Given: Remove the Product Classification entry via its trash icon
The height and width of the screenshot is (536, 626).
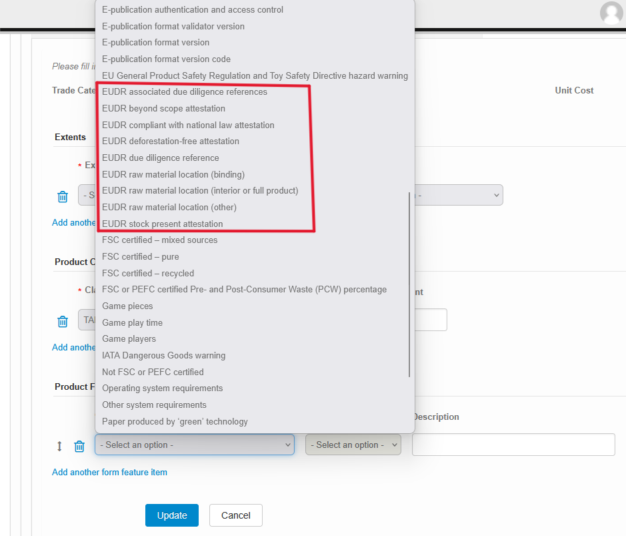Looking at the screenshot, I should 63,320.
